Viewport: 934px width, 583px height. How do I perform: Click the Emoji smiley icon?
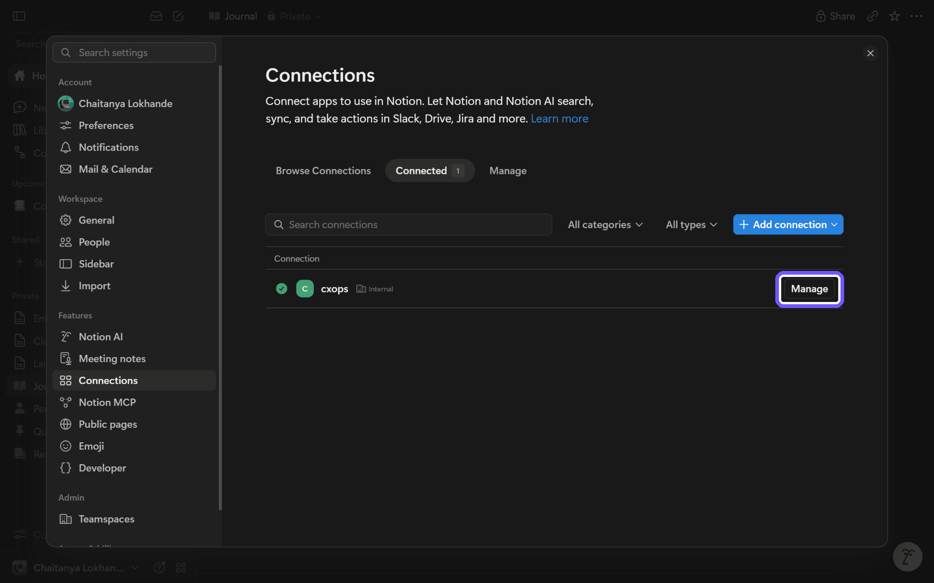click(x=66, y=446)
